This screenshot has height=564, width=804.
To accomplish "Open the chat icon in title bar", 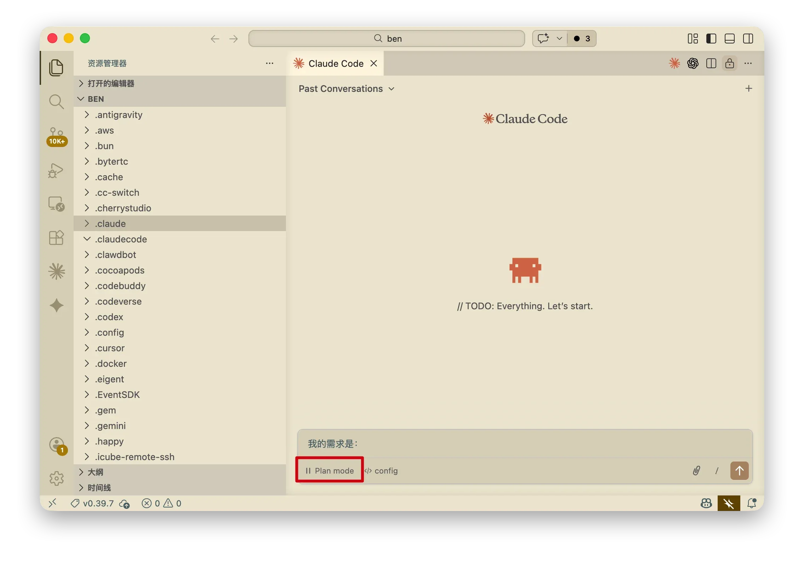I will pos(544,38).
